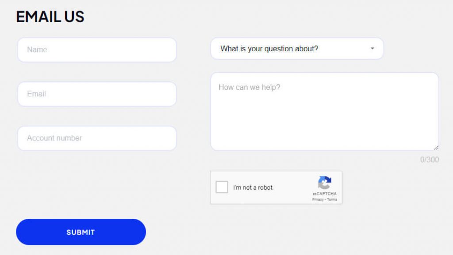Click the "EMAIL US" heading
Image resolution: width=453 pixels, height=255 pixels.
pos(50,17)
